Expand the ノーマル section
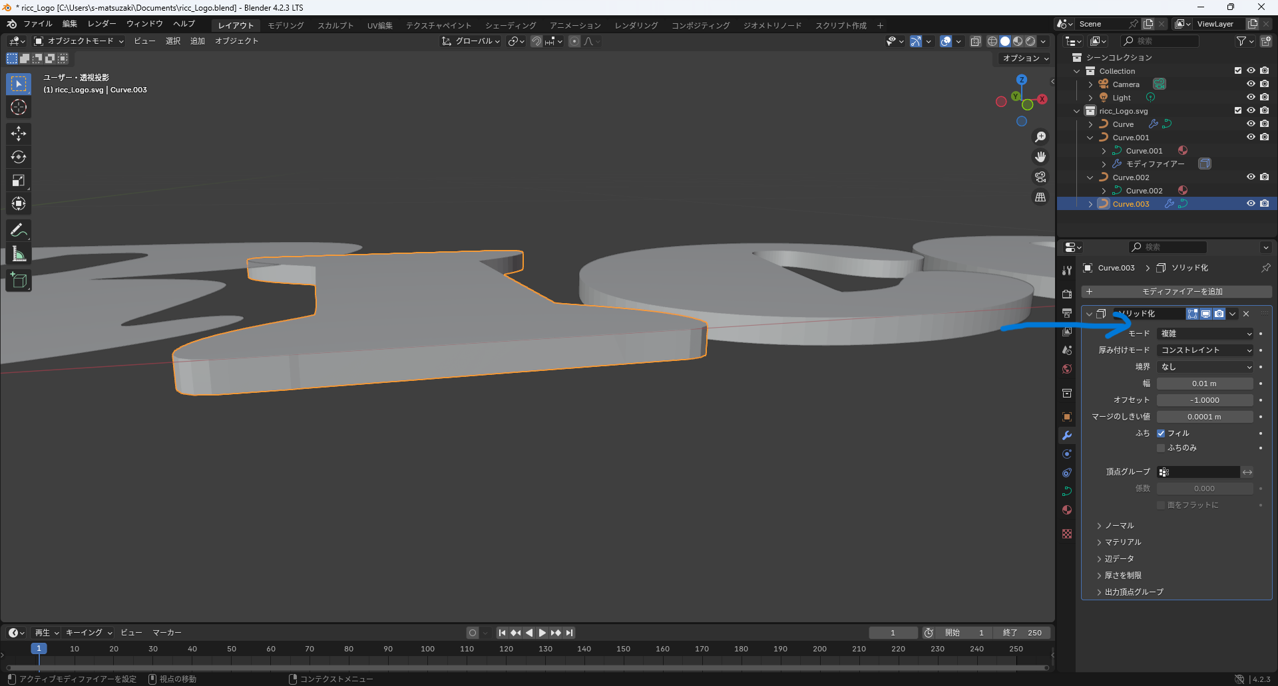The width and height of the screenshot is (1278, 686). point(1119,526)
